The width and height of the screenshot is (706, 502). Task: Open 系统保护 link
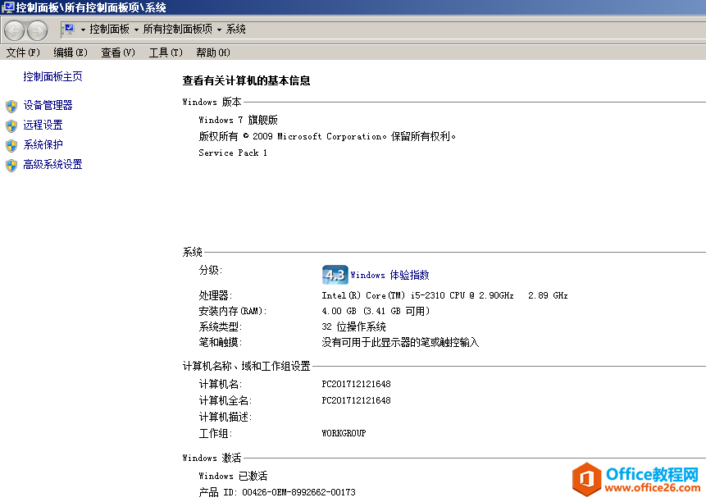(43, 145)
